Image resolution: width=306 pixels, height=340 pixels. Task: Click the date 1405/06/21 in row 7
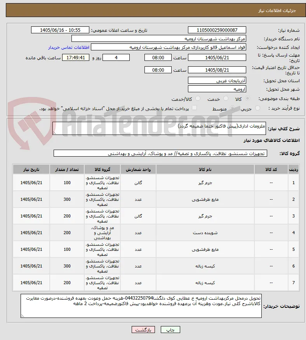pos(31,283)
